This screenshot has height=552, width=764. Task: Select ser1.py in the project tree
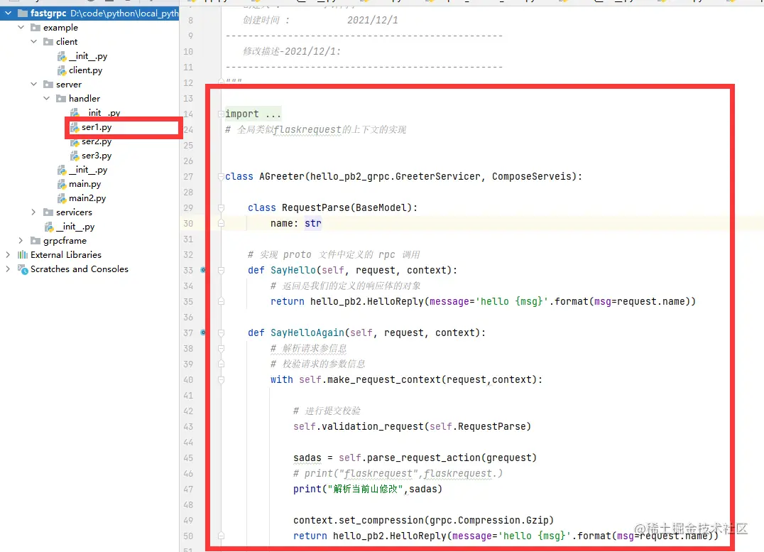[x=97, y=126]
